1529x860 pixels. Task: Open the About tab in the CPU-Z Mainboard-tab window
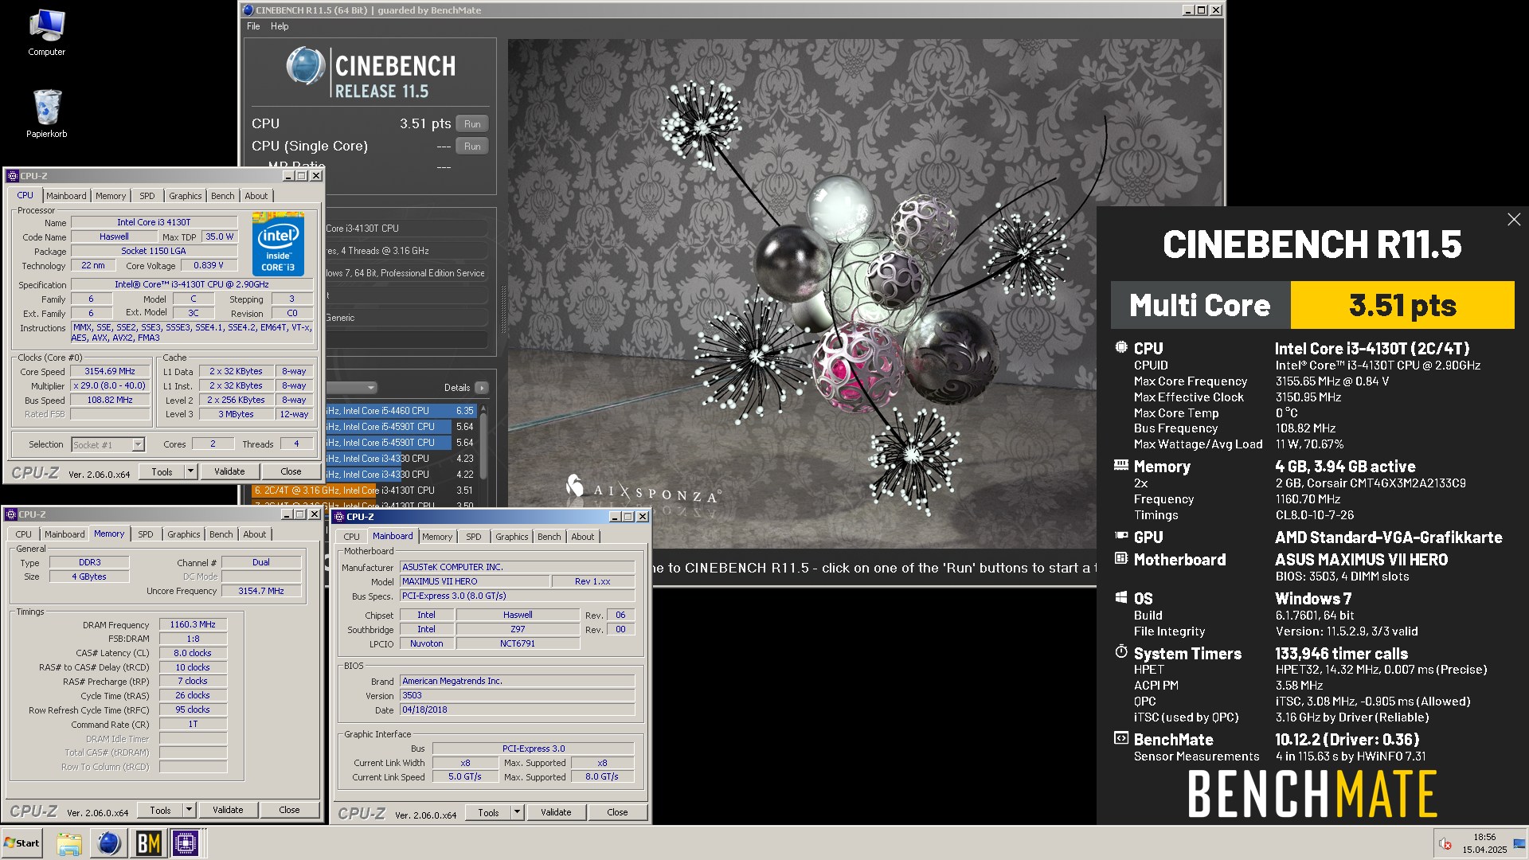[583, 537]
